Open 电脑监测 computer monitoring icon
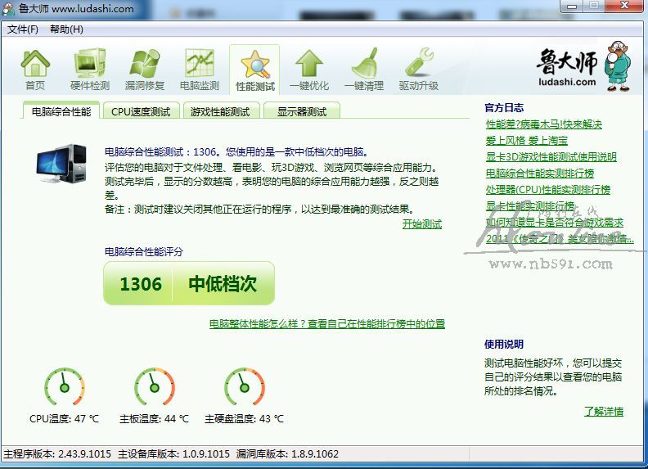 tap(200, 70)
